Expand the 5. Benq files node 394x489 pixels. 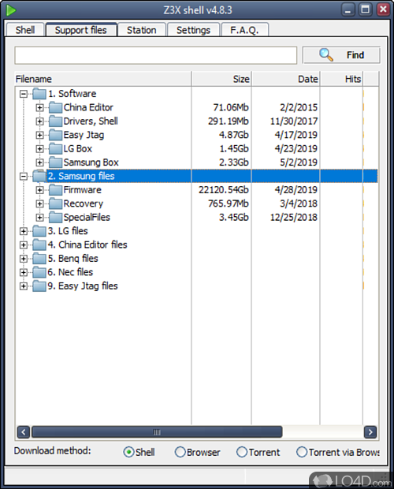(24, 259)
